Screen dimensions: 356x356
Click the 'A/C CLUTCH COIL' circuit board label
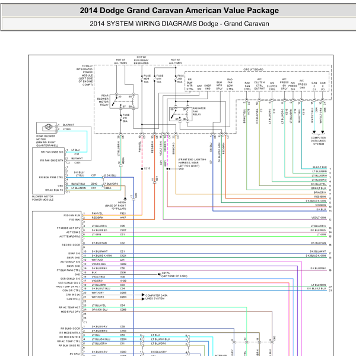click(272, 86)
